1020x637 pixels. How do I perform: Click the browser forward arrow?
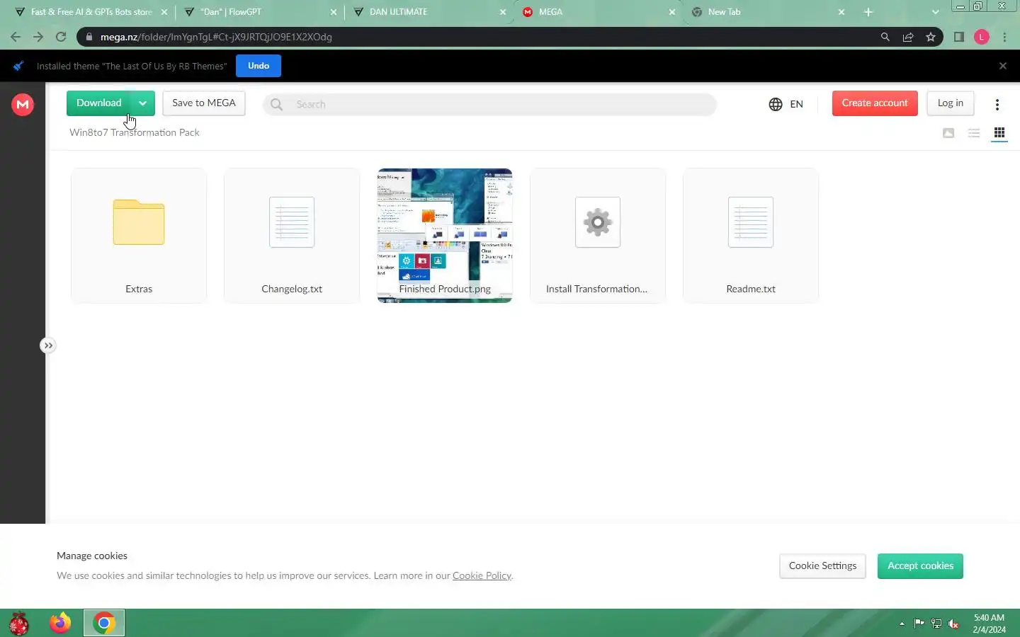(x=38, y=37)
